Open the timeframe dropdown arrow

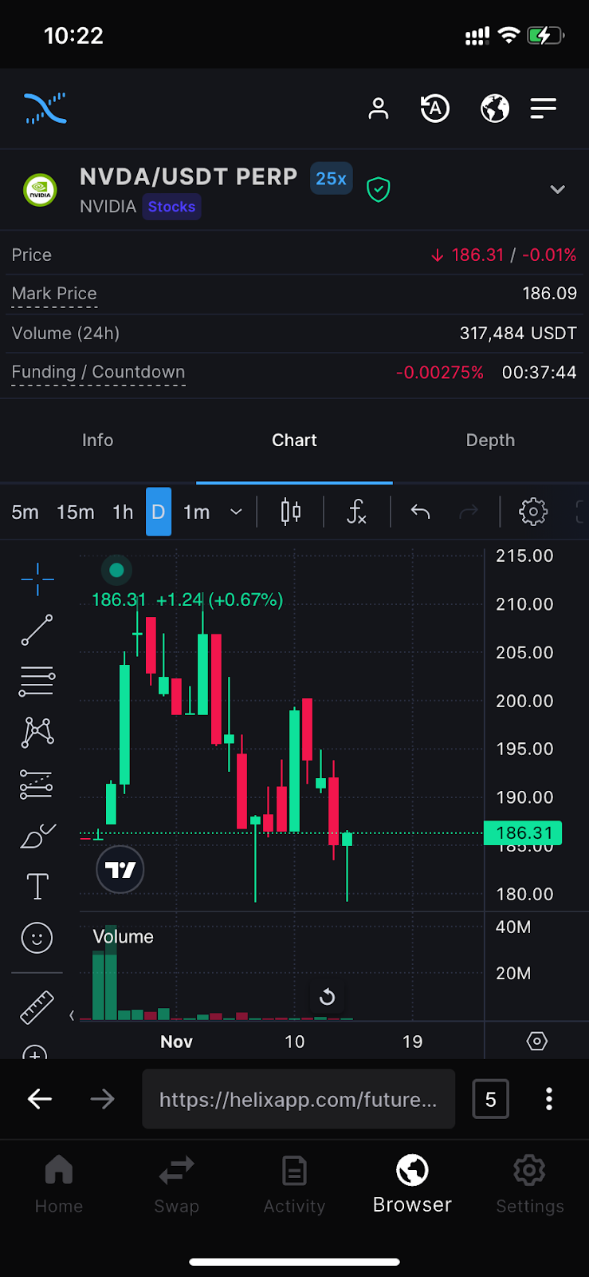[236, 512]
